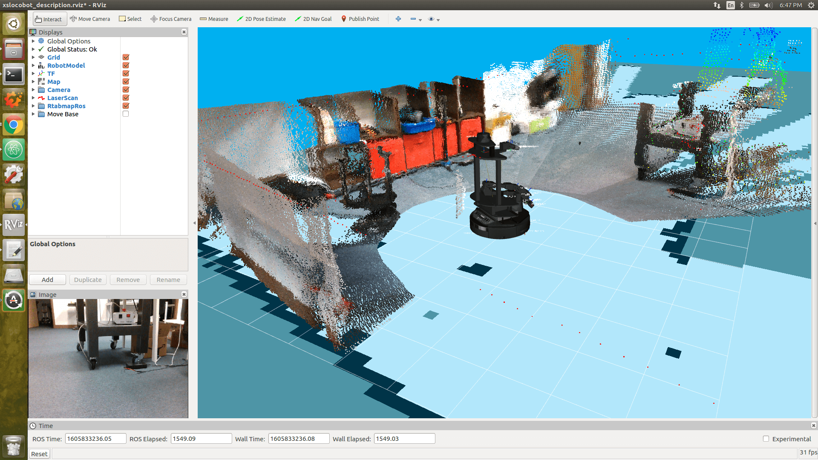818x460 pixels.
Task: Toggle the TF display checkbox
Action: [x=126, y=73]
